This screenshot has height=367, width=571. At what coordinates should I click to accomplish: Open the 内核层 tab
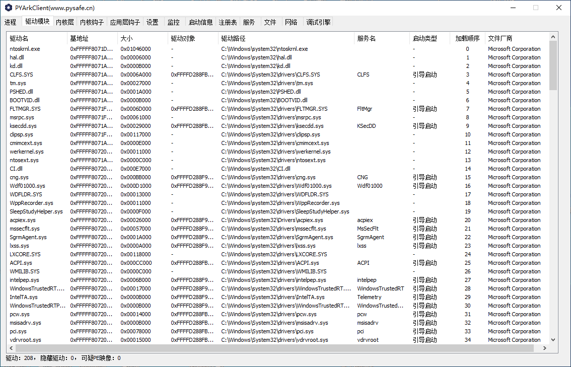tap(64, 22)
